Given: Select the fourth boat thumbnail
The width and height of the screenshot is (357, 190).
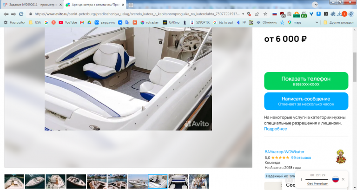Looking at the screenshot, I should (x=76, y=181).
